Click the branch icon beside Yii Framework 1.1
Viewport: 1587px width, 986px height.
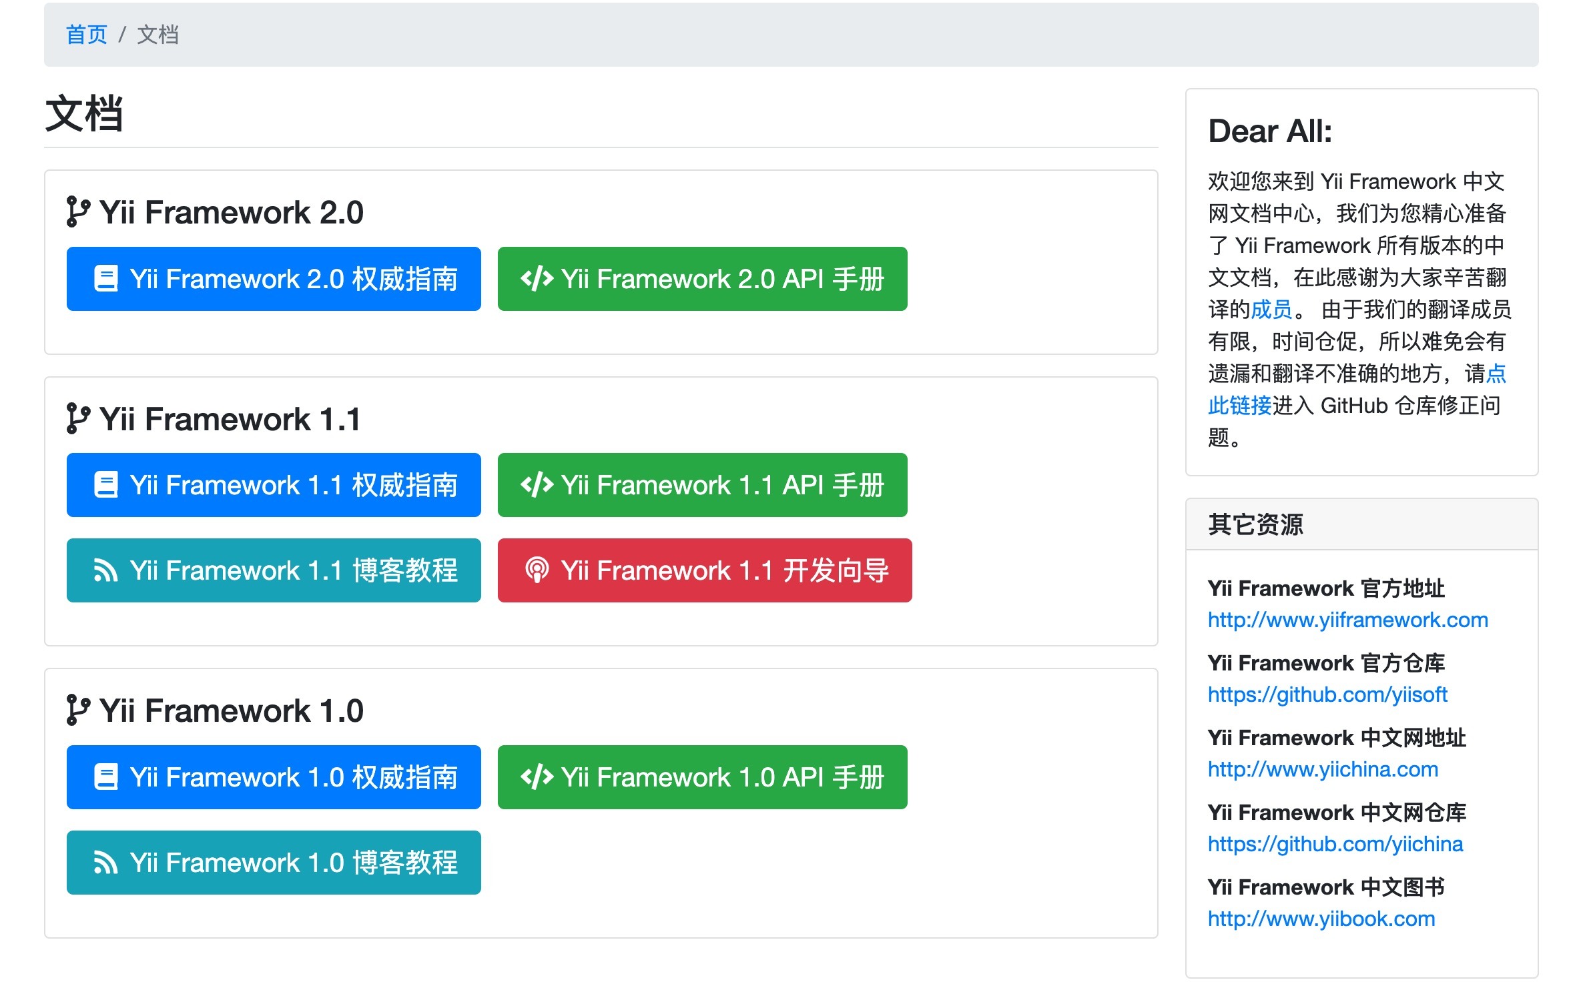[x=78, y=419]
